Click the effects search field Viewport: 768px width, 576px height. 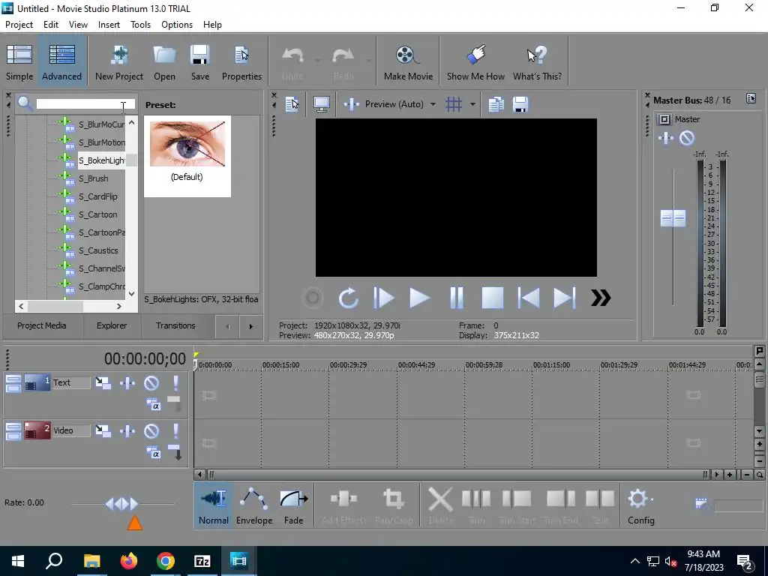85,103
